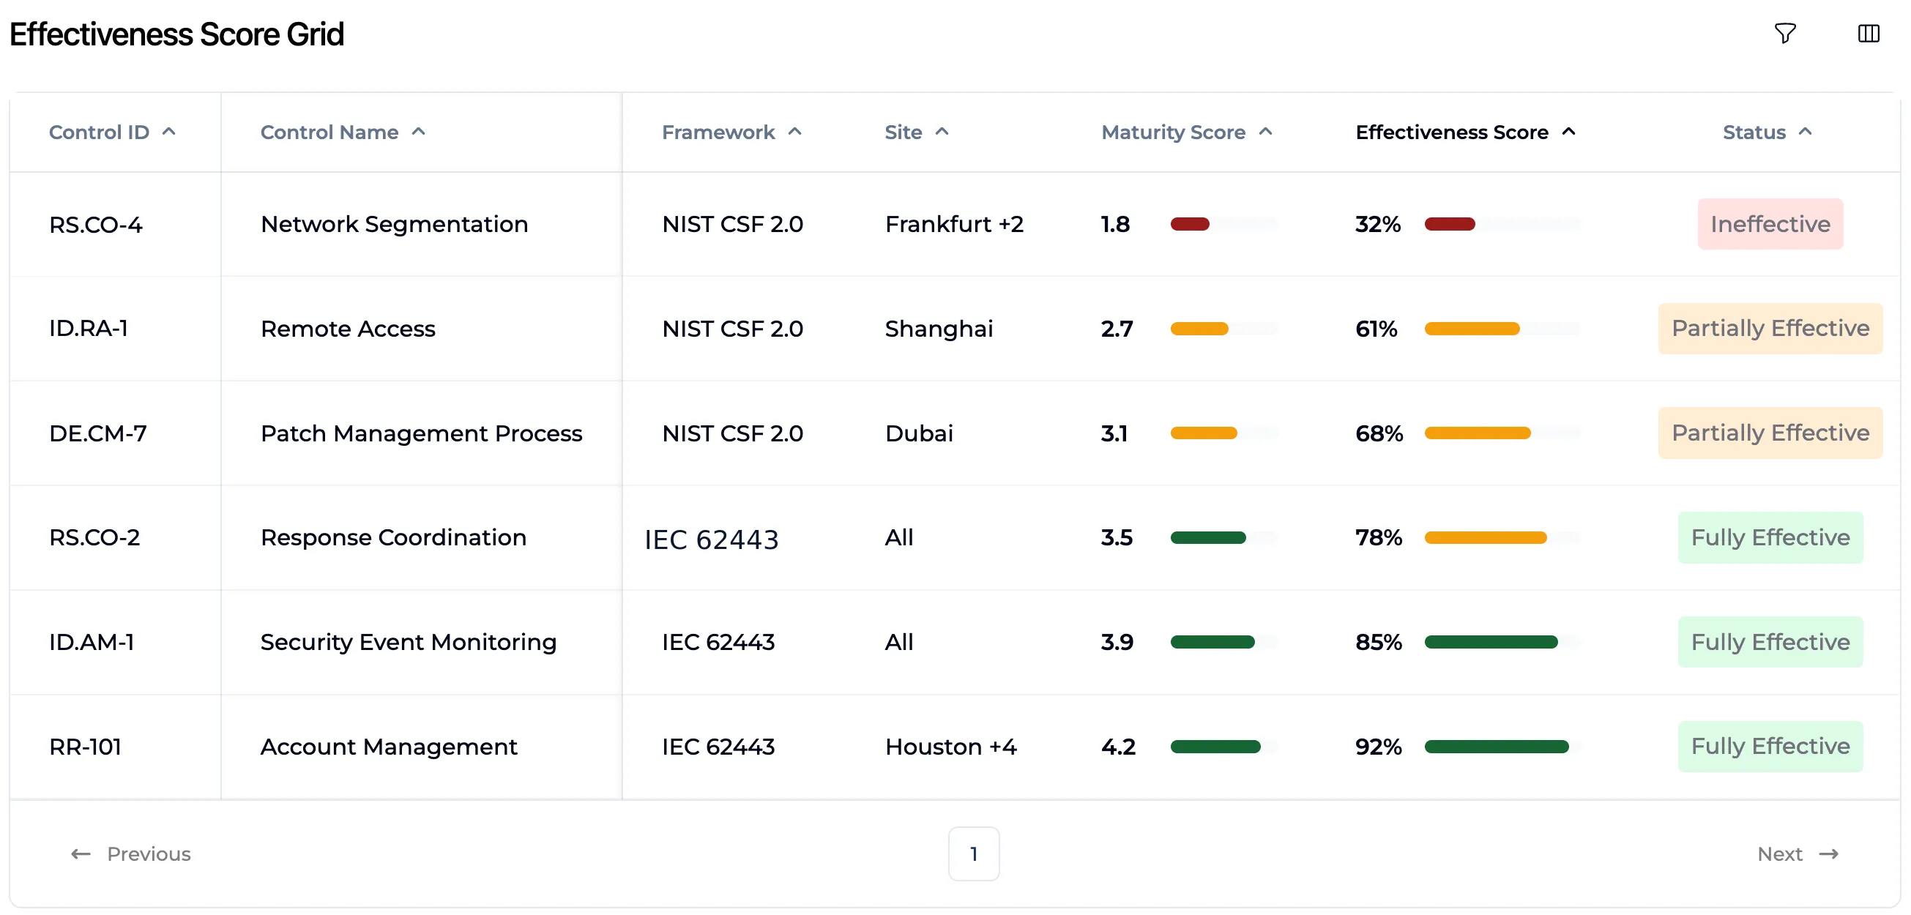Click the 1.8 maturity score bar
1911x915 pixels.
[1223, 223]
